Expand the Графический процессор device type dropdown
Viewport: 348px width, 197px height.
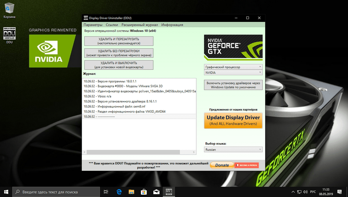[233, 67]
